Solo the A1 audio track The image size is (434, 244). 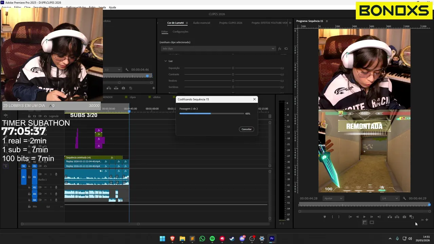click(x=51, y=174)
